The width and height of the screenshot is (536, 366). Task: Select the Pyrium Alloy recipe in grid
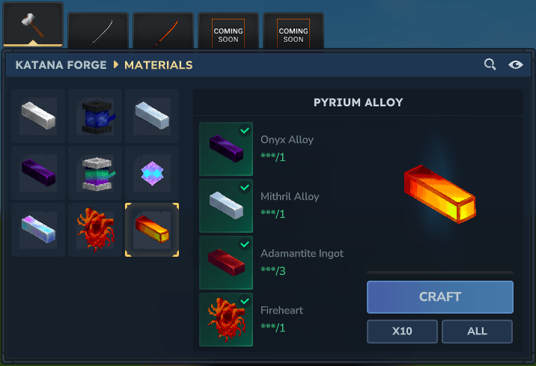tap(152, 230)
